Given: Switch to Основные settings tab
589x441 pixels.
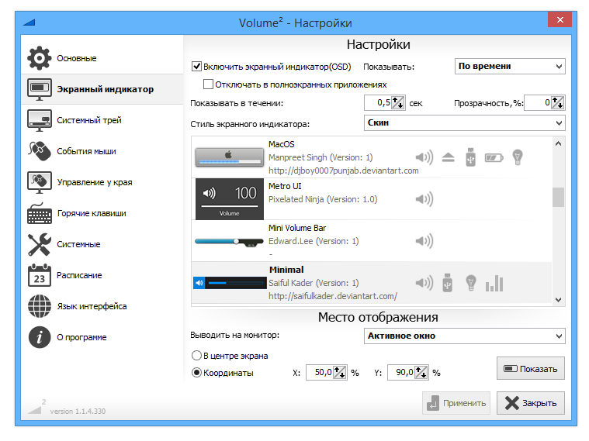Looking at the screenshot, I should click(x=102, y=58).
